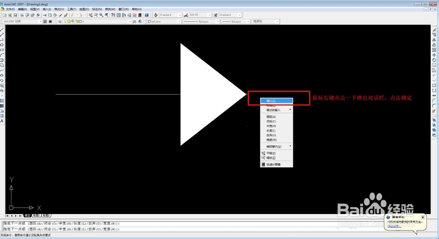Switch to the 模型 layout tab
This screenshot has height=239, width=439.
coord(27,215)
